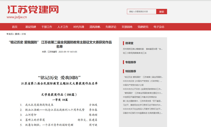211x127 pixels.
Task: Click the 要闻 breadcrumb link
Action: [x=17, y=34]
